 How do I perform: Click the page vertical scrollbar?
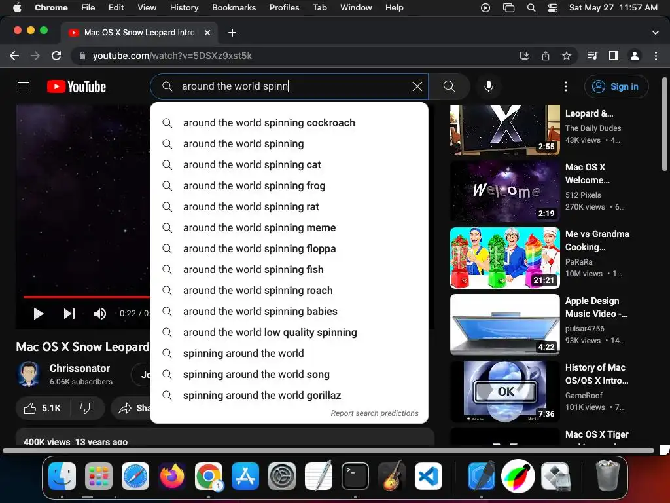click(665, 124)
